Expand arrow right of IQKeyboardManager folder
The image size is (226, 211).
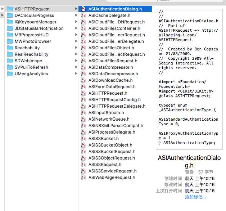[76, 22]
